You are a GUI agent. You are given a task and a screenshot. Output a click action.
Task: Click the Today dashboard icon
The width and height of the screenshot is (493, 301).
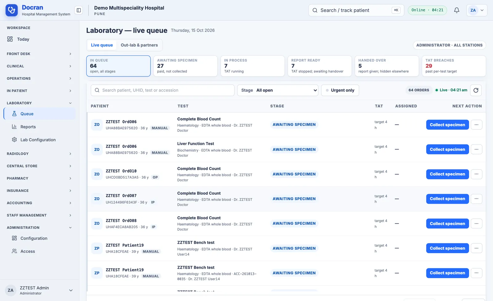10,39
